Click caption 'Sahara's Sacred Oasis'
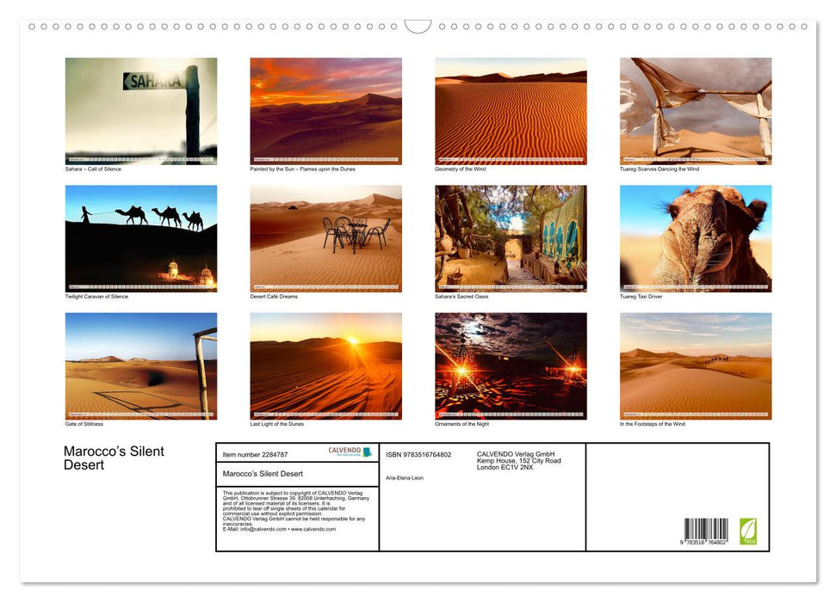 [461, 296]
